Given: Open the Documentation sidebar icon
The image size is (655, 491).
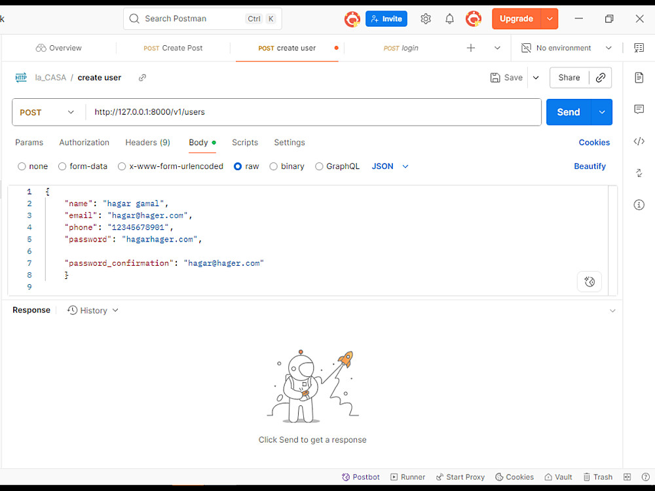Looking at the screenshot, I should tap(639, 78).
